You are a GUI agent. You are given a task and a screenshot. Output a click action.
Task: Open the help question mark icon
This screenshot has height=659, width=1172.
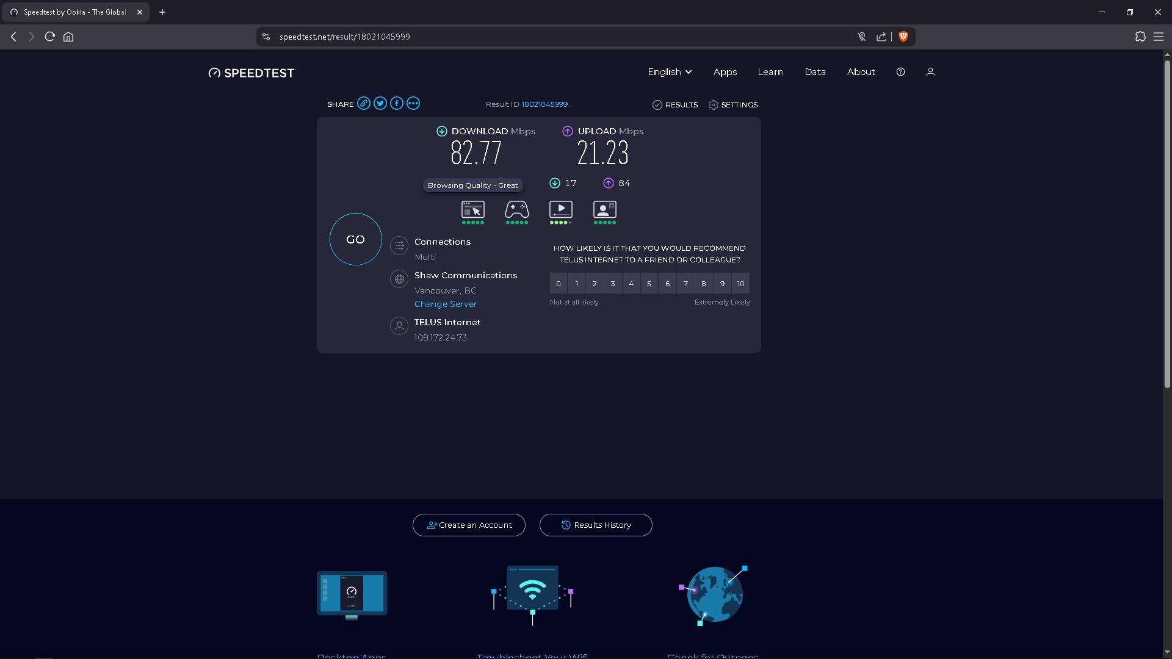click(900, 72)
